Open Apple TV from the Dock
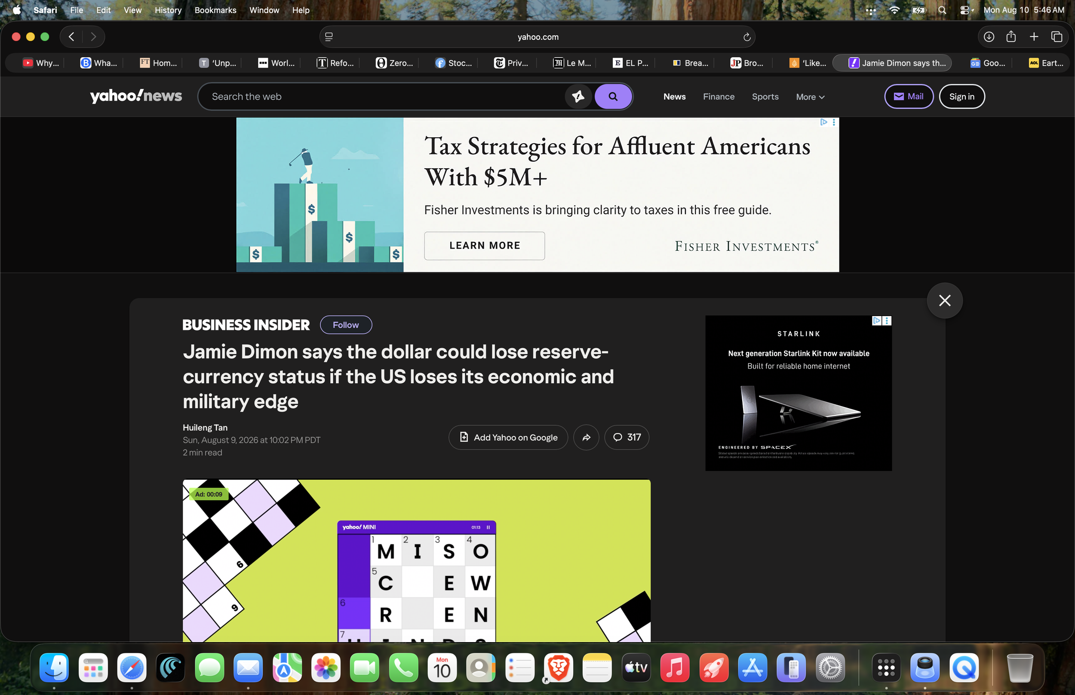This screenshot has width=1075, height=695. click(x=636, y=668)
